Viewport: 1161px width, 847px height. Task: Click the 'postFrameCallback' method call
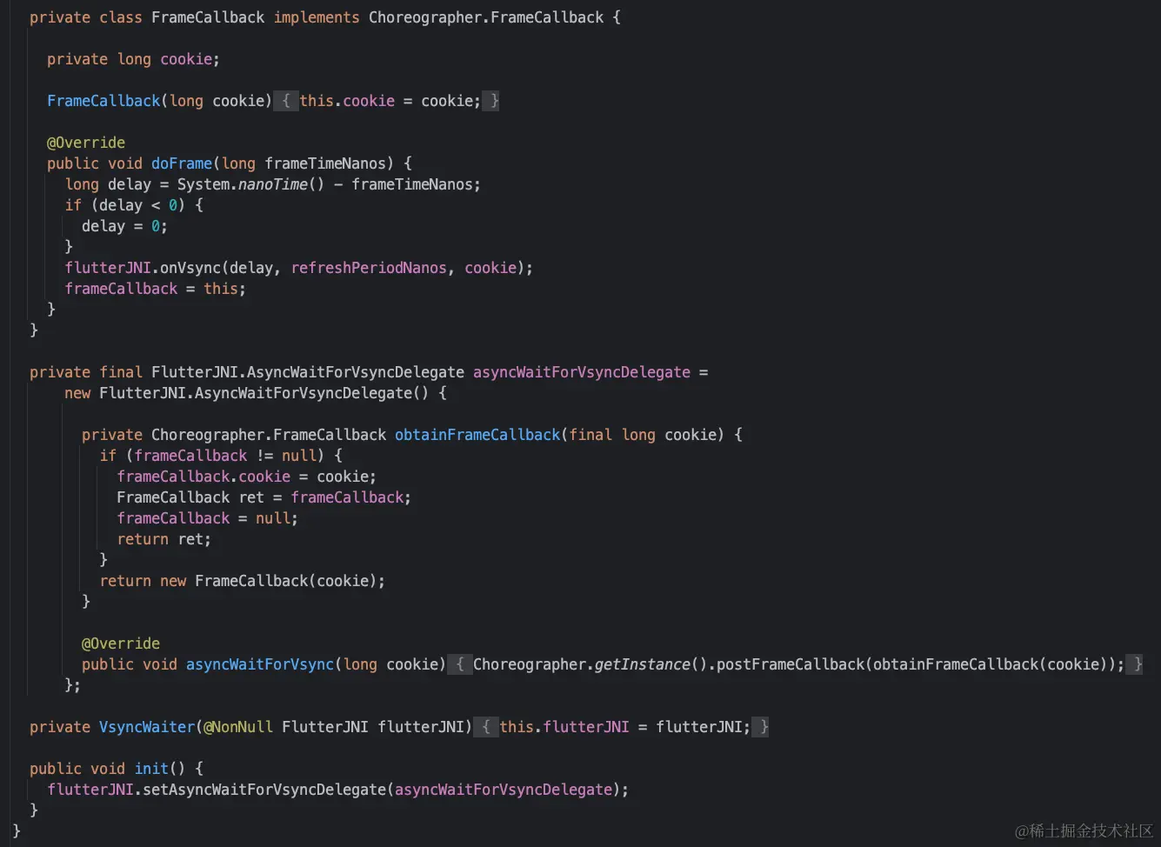[791, 664]
